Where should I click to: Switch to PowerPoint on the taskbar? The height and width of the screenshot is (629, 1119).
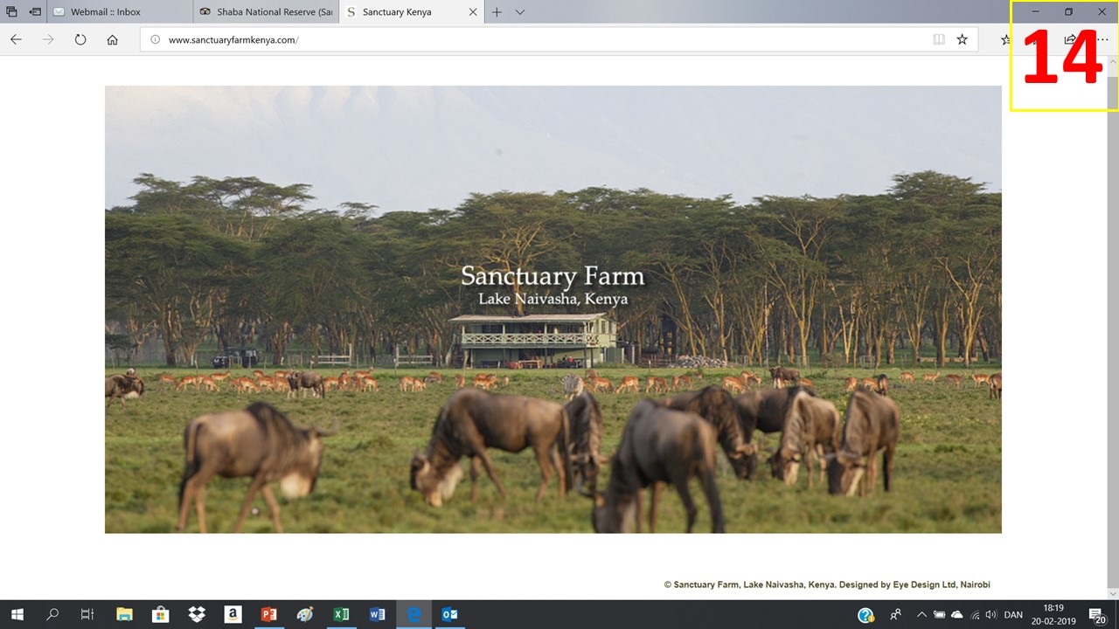[268, 615]
